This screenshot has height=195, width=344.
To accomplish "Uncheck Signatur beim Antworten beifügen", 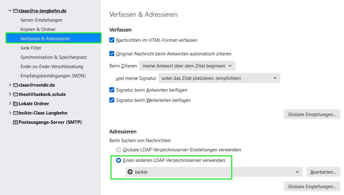I will (x=112, y=90).
